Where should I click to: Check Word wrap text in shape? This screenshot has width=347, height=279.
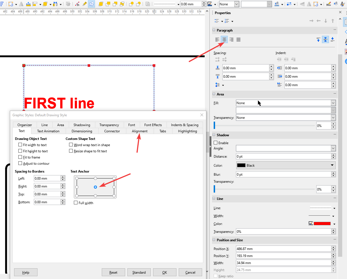pyautogui.click(x=71, y=145)
